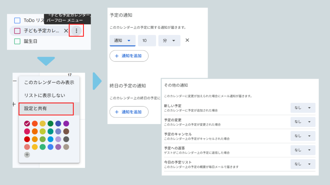330x185 pixels.
Task: Click X to unsubscribe from 子ども予定カレンダー
Action: pos(66,31)
